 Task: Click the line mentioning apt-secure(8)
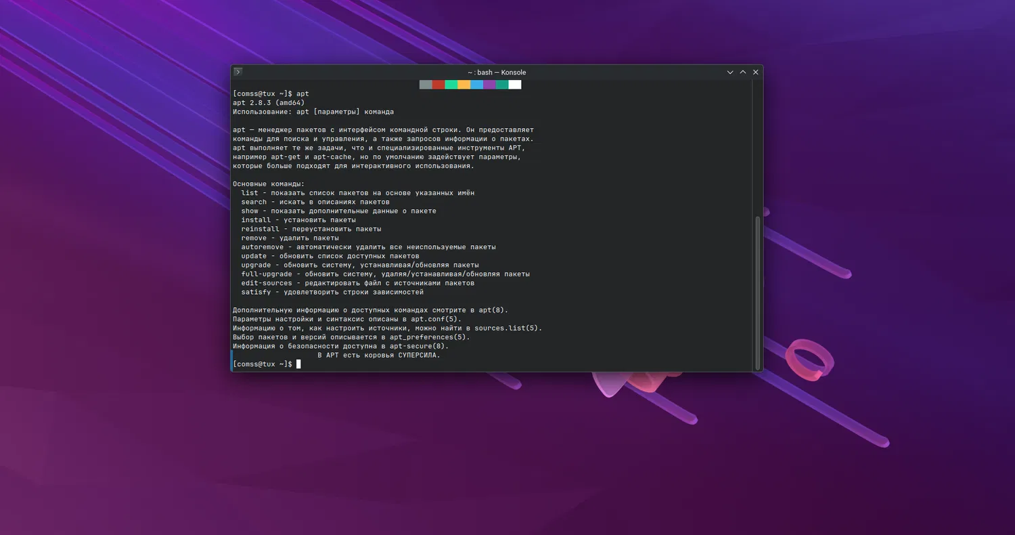click(x=341, y=346)
